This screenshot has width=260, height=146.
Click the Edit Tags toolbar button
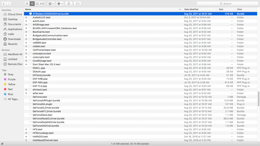coord(77,4)
